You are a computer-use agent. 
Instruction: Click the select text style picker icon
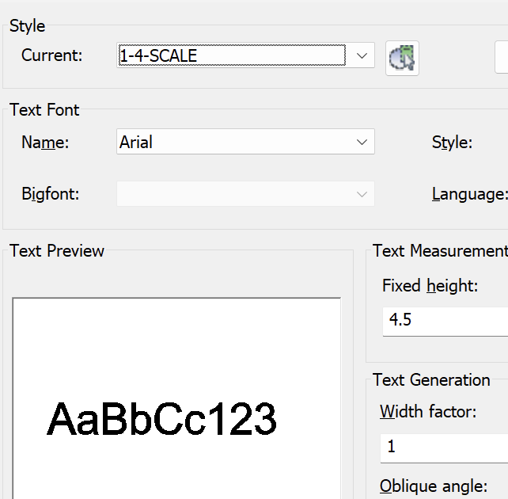pos(402,58)
